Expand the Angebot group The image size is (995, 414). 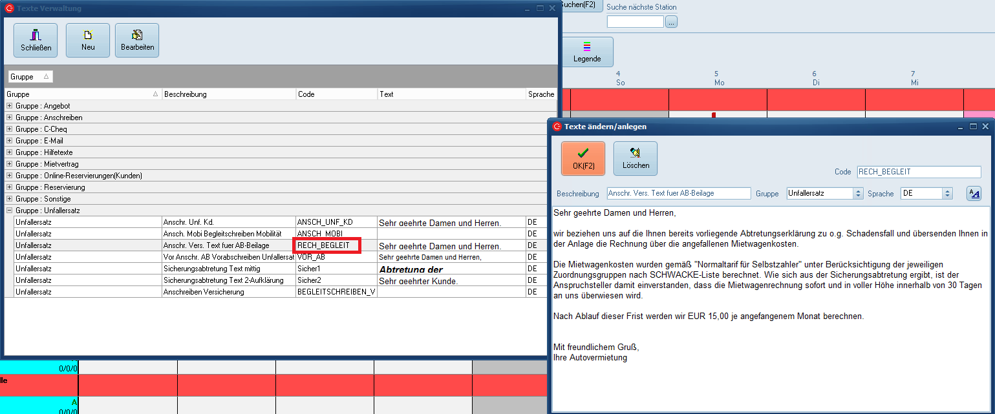tap(9, 106)
